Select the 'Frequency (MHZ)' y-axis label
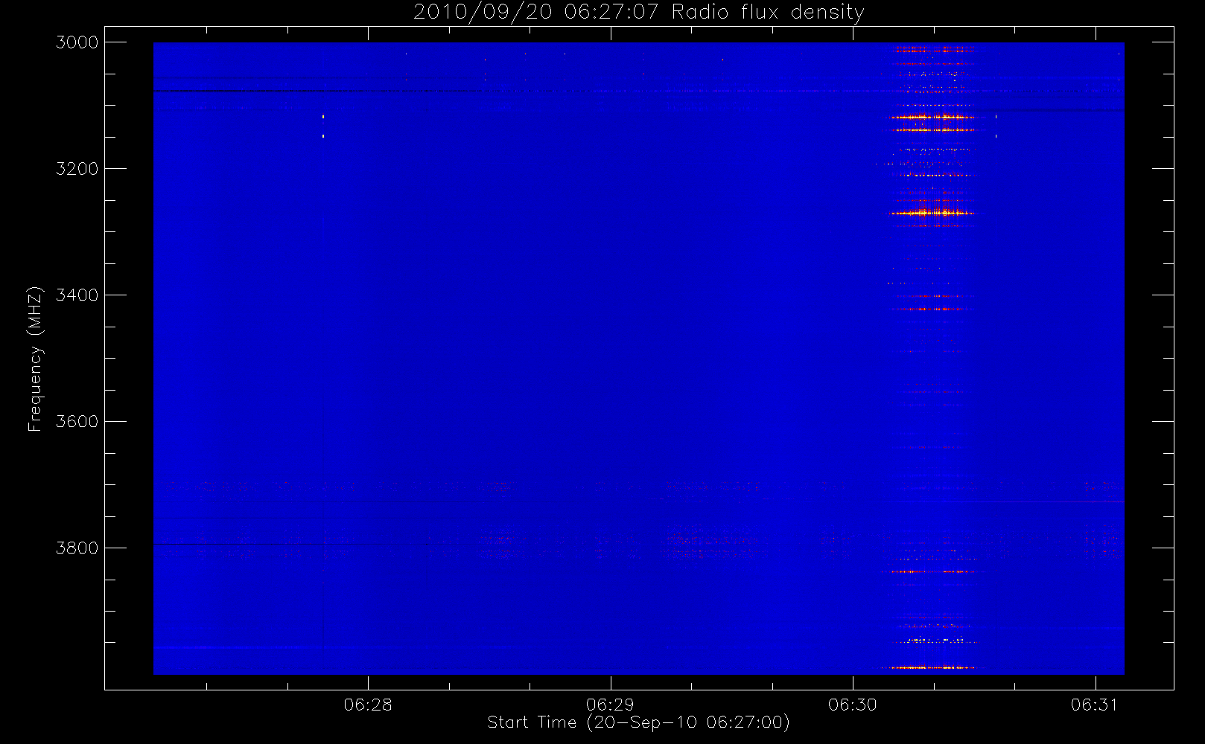Screen dimensions: 1205x744 coord(34,359)
